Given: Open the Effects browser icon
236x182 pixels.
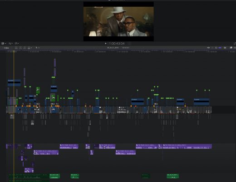Looking at the screenshot, I should click(x=231, y=48).
